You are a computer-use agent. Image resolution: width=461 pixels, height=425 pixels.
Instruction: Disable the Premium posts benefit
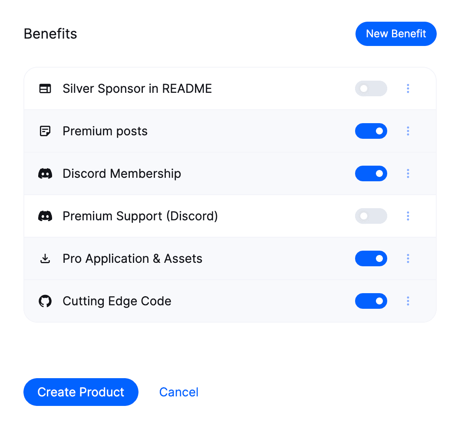(x=371, y=131)
